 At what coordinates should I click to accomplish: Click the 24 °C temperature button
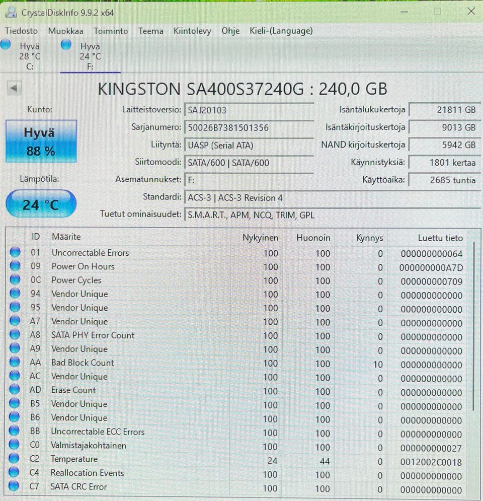coord(41,204)
